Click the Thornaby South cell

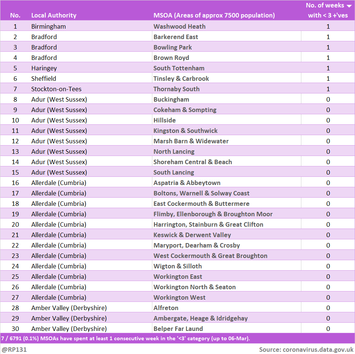tap(176, 89)
